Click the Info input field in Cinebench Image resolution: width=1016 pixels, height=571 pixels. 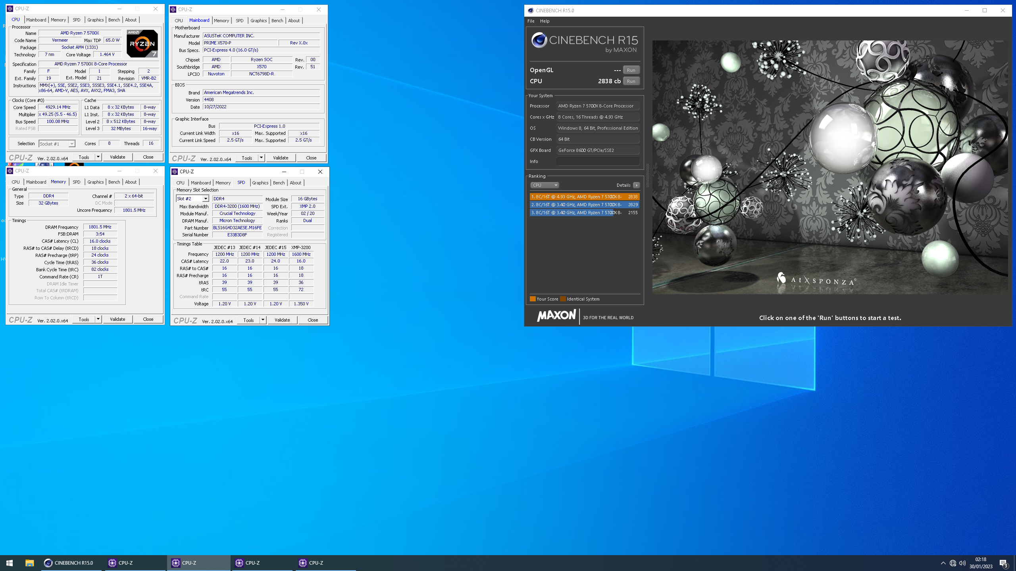(598, 161)
